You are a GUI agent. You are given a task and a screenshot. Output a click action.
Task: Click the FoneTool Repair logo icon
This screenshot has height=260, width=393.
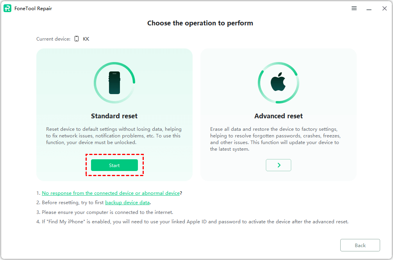[7, 9]
